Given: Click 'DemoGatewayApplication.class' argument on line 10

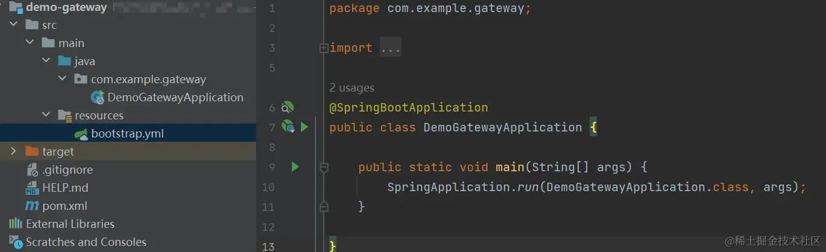Looking at the screenshot, I should click(x=648, y=187).
